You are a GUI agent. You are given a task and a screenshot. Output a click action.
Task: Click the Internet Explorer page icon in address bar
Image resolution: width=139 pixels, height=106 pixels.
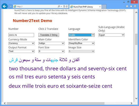(x=15, y=6)
